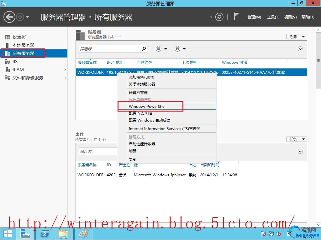Sort by Windows 激活 column
The width and height of the screenshot is (321, 240).
(234, 62)
